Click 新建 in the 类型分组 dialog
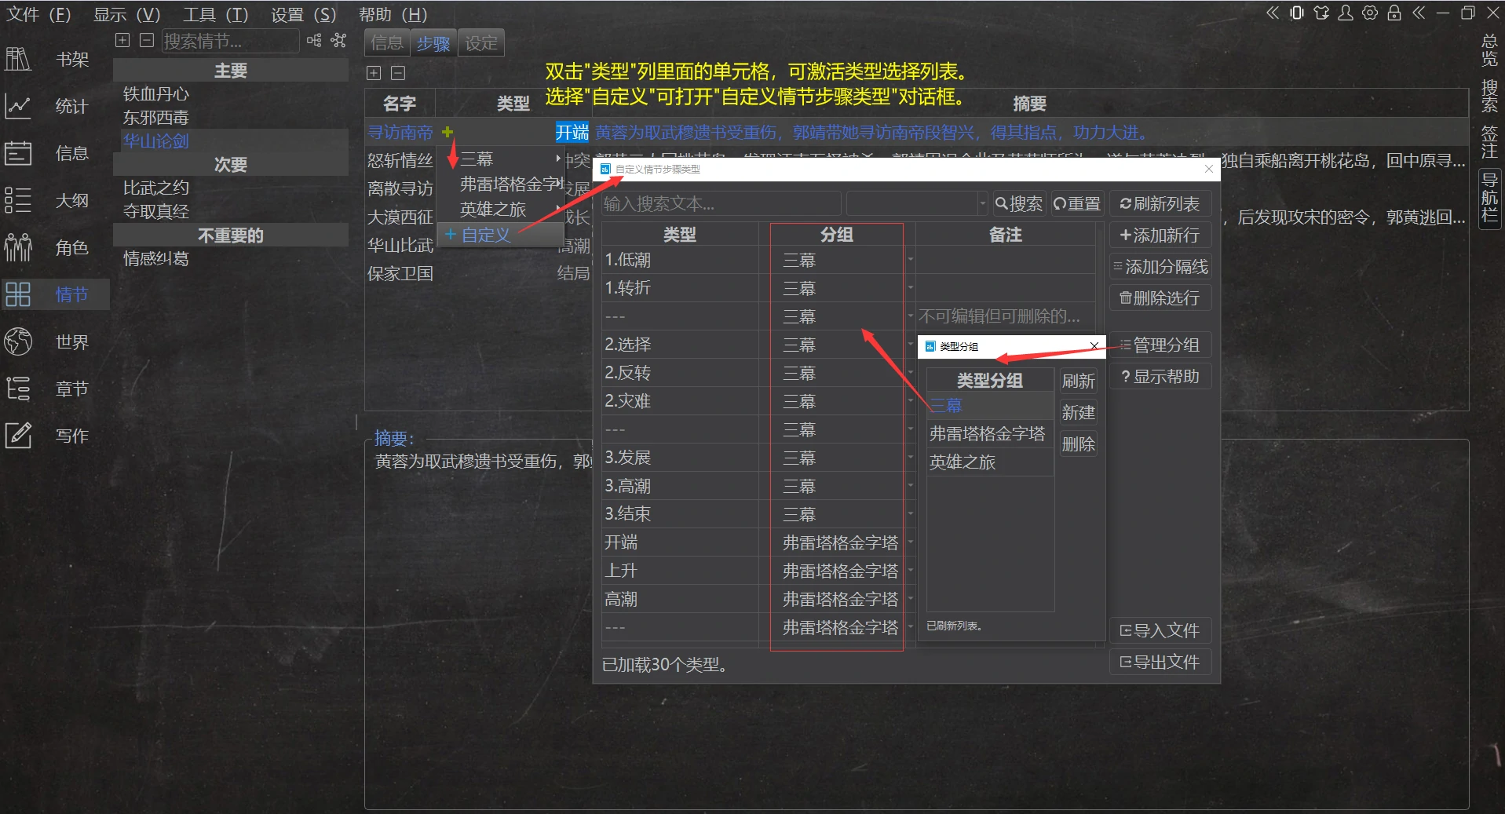 point(1079,413)
